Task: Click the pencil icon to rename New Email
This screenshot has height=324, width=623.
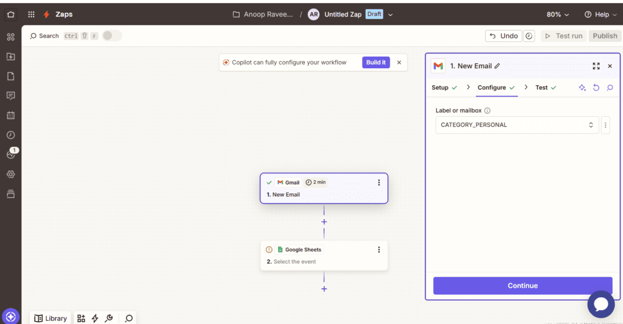Action: pos(497,66)
